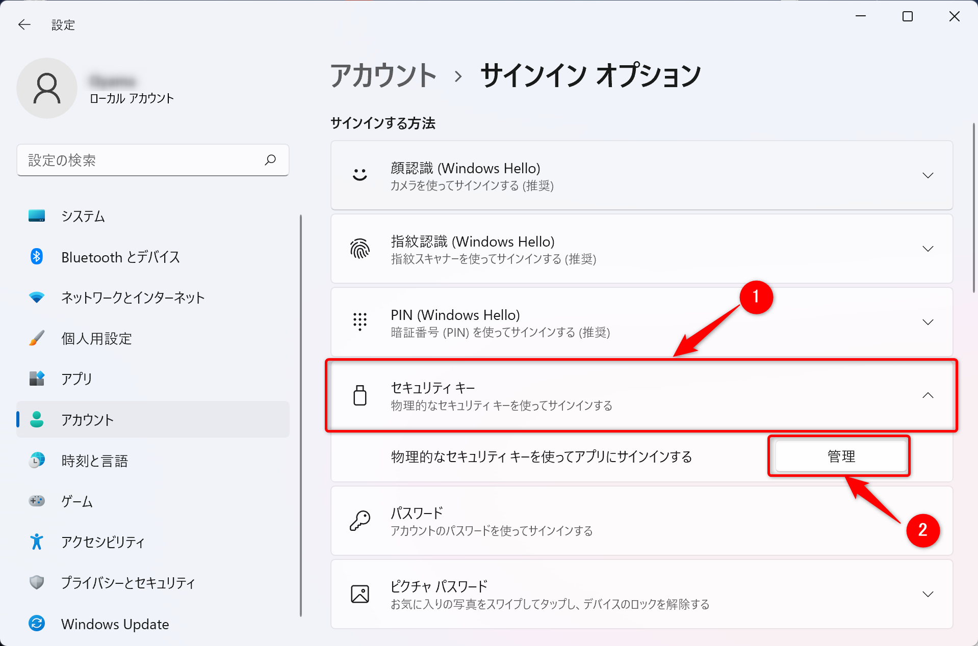Click the アクセシビリティ figure icon
Screen dimensions: 978x646
pyautogui.click(x=37, y=542)
